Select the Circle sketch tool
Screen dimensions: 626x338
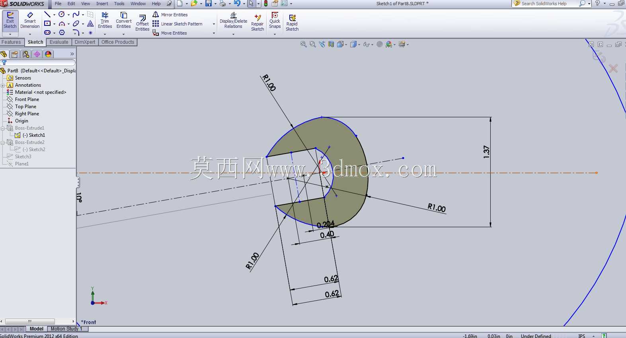pyautogui.click(x=62, y=15)
